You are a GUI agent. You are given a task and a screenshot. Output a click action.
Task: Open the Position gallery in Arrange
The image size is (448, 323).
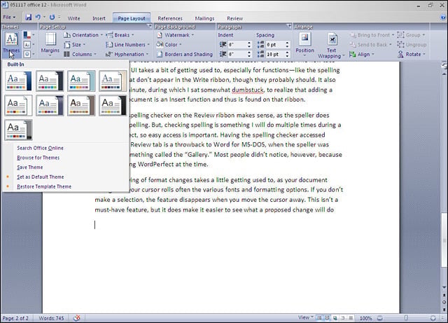304,43
